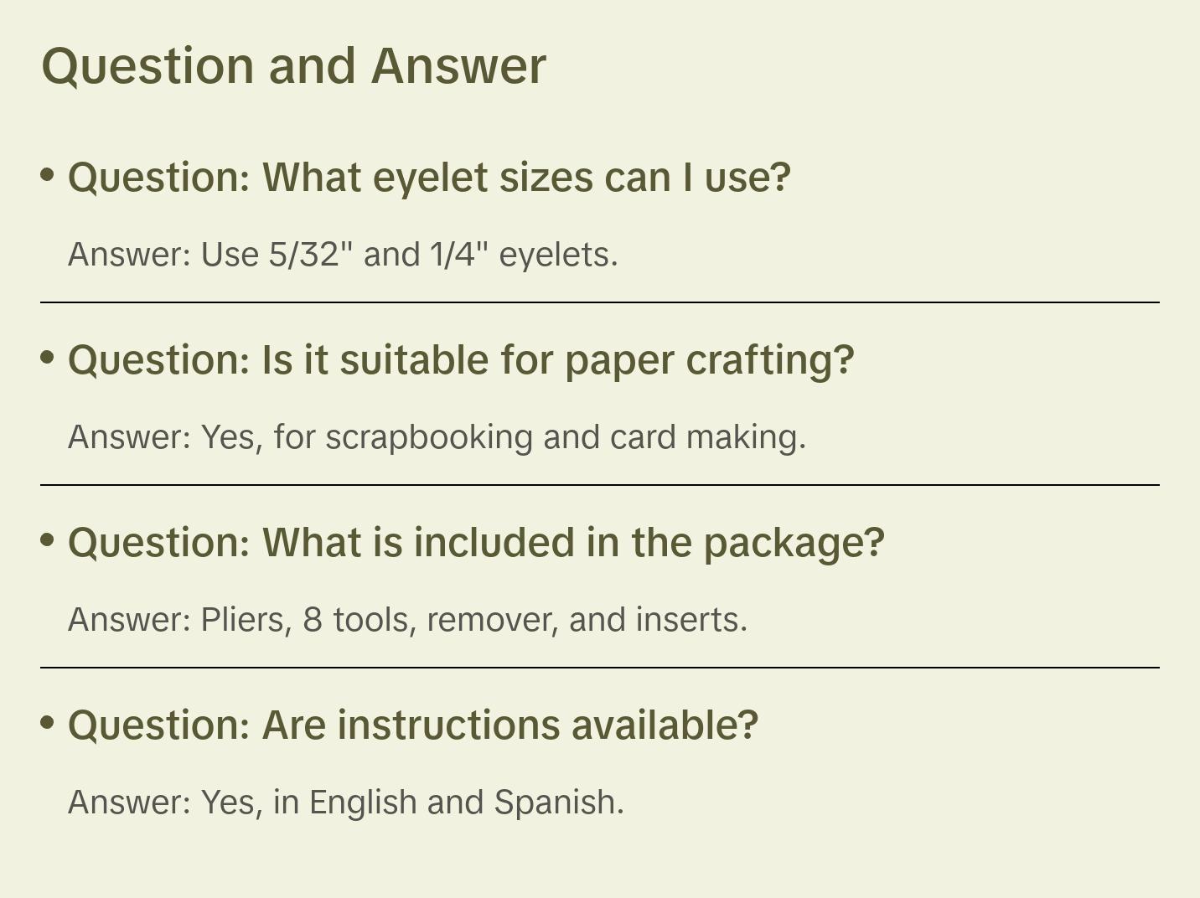This screenshot has height=898, width=1200.
Task: Select the 'What eyelet sizes can I use?' question
Action: pos(429,178)
